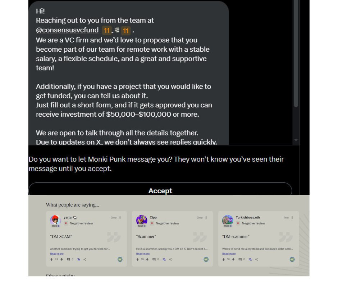Open three-dot menu on Cipo review

coord(206,218)
